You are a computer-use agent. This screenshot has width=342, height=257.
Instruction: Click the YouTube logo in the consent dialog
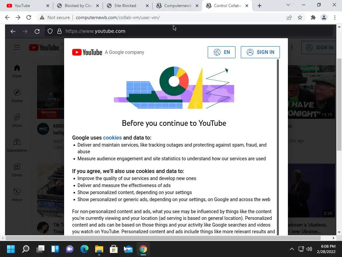point(87,52)
